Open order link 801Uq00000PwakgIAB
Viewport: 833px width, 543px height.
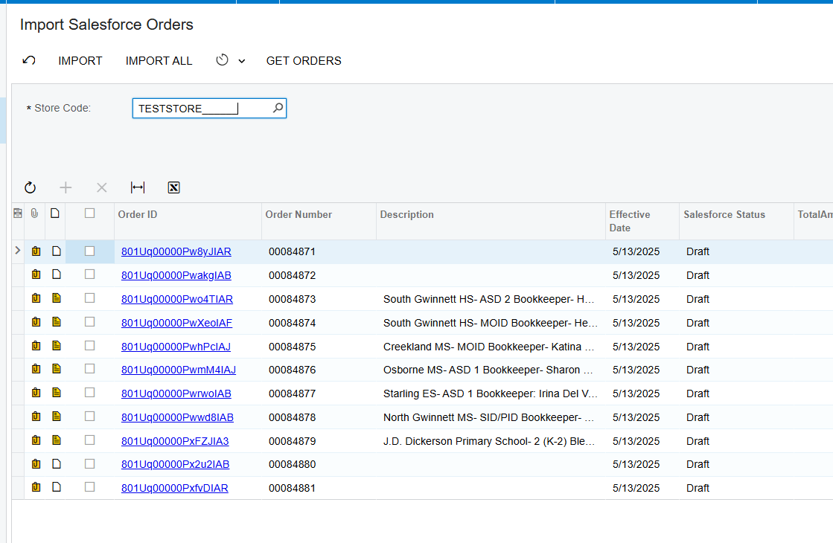click(176, 275)
